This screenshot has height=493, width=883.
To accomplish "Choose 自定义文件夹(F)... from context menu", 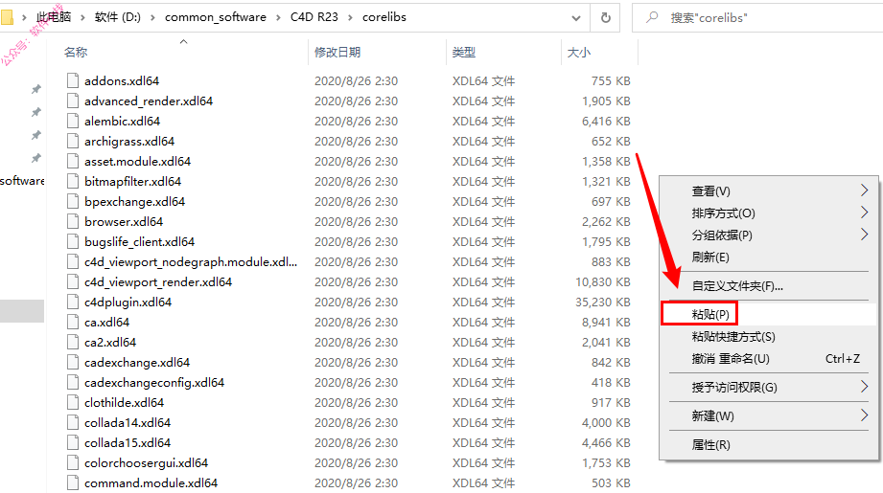I will (769, 285).
